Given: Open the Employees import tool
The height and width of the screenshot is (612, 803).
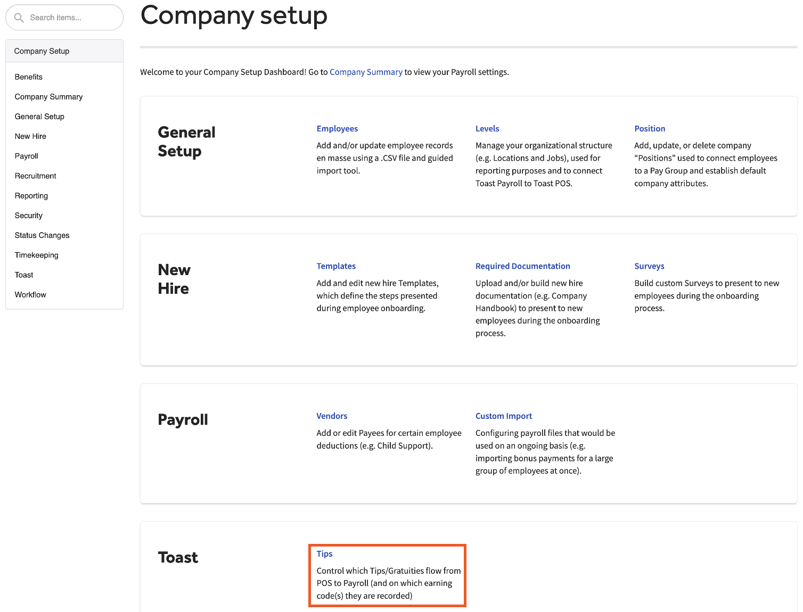Looking at the screenshot, I should [x=337, y=128].
